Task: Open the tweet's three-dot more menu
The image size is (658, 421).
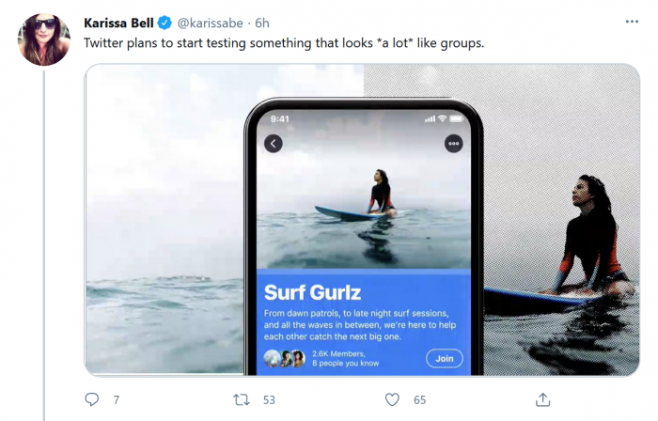Action: pyautogui.click(x=632, y=22)
